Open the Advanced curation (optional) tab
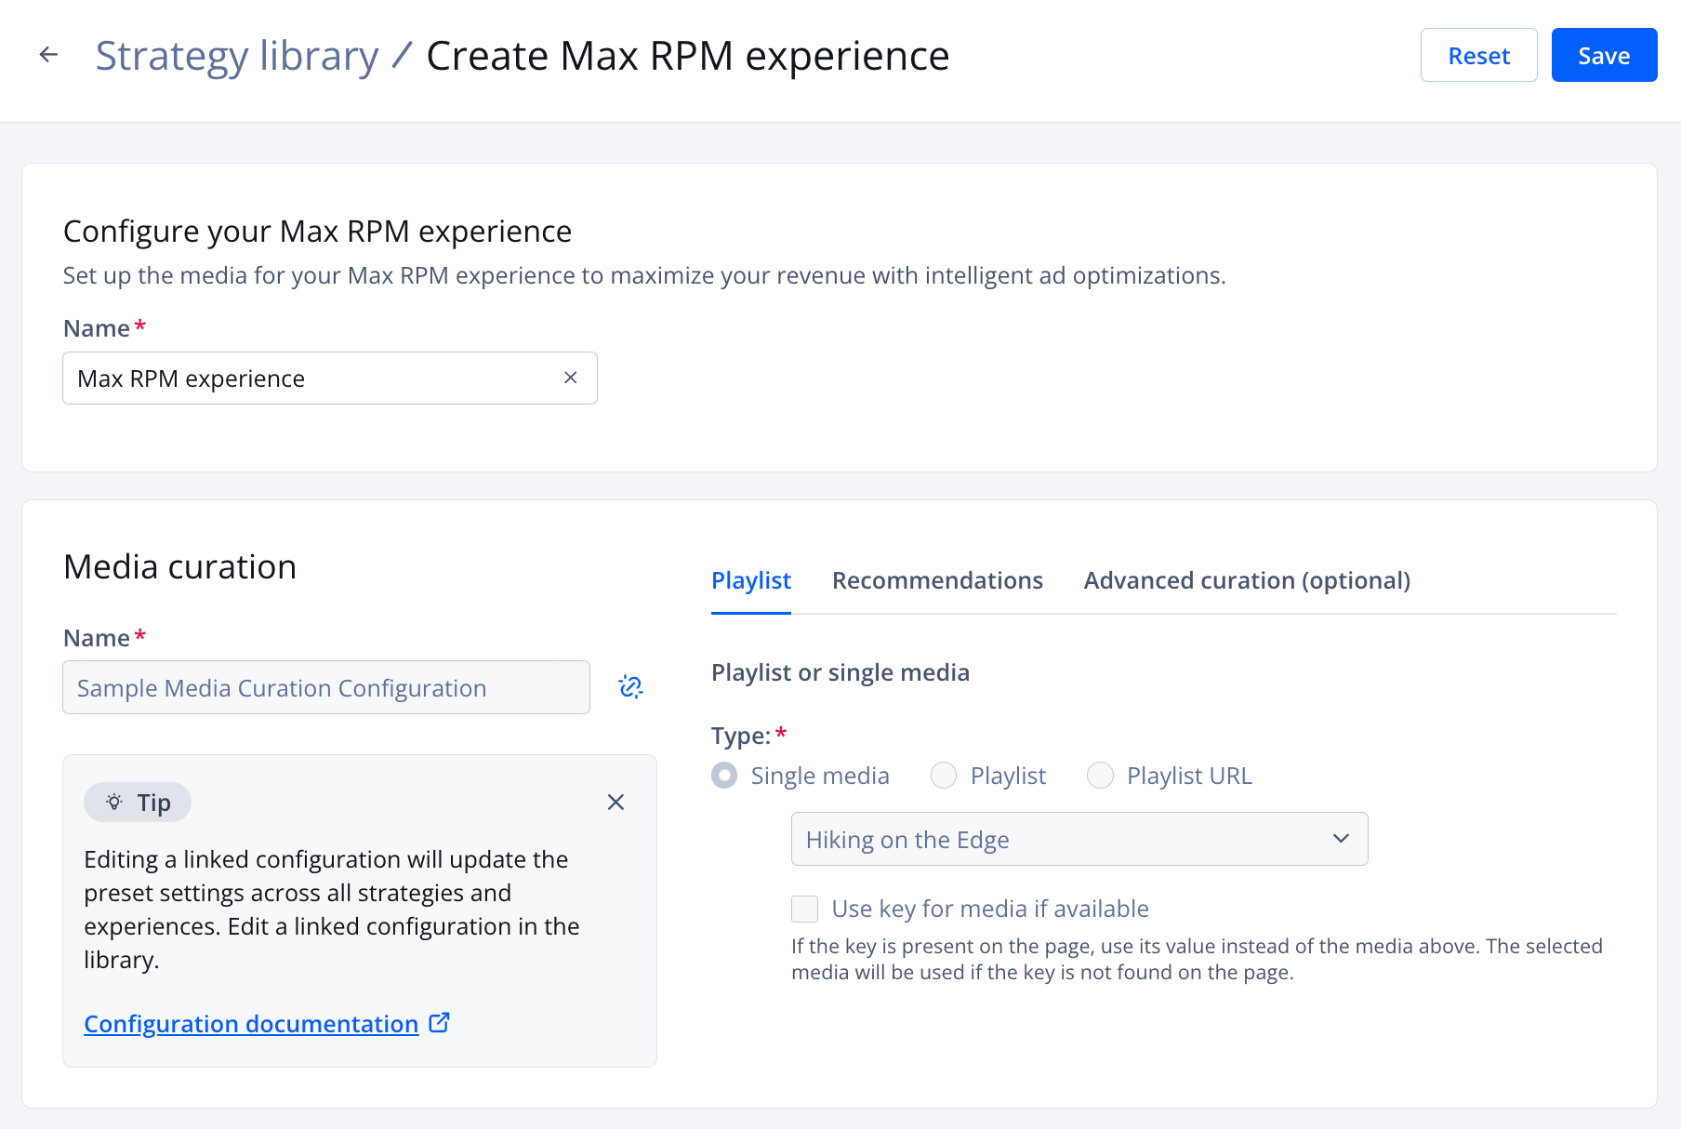Screen dimensions: 1681x1129 1247,579
